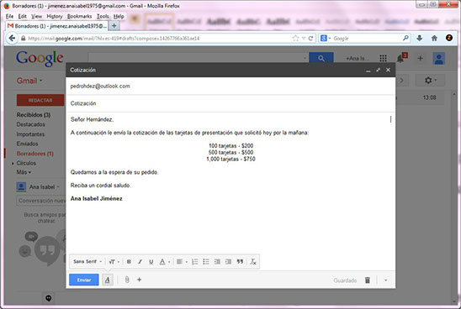
Task: Discard draft with the trash icon
Action: coord(368,280)
